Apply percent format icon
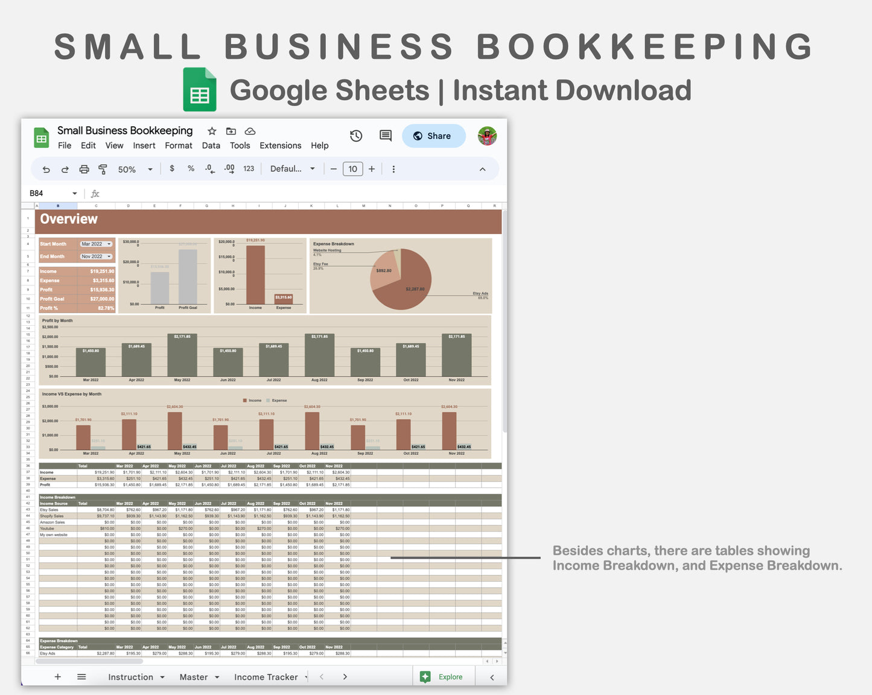The height and width of the screenshot is (695, 872). (x=191, y=169)
